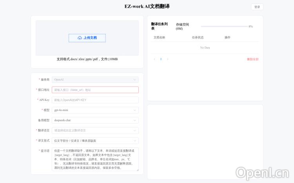This screenshot has width=294, height=183.
Task: Expand the 译文形式 output format dropdown
Action: tap(95, 140)
